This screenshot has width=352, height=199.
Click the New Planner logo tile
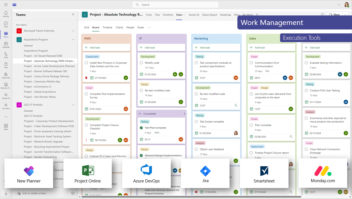pyautogui.click(x=29, y=173)
